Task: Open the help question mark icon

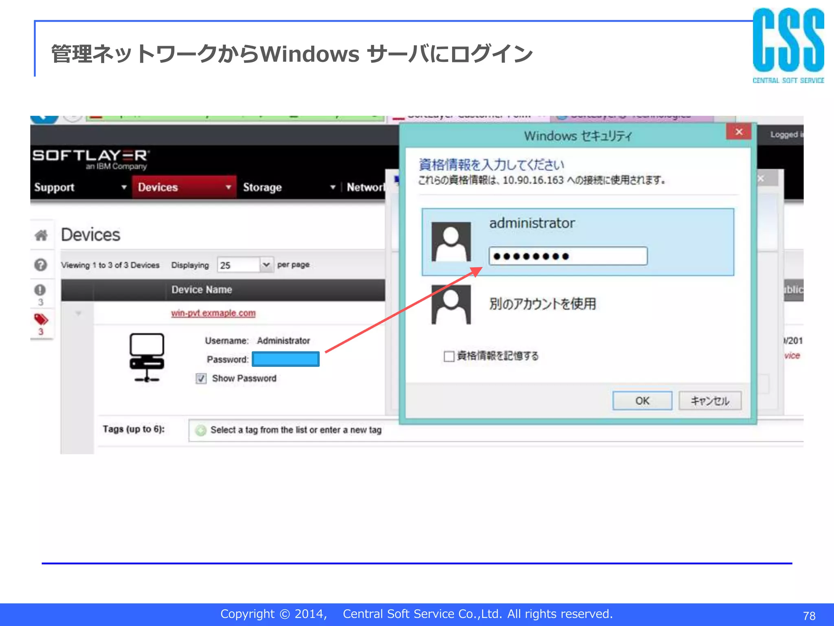Action: (x=41, y=265)
